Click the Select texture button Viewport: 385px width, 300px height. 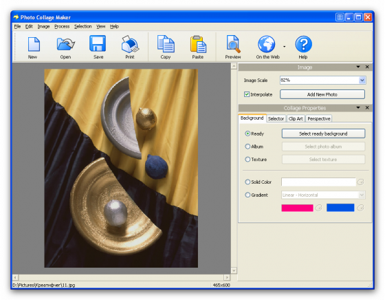point(323,159)
